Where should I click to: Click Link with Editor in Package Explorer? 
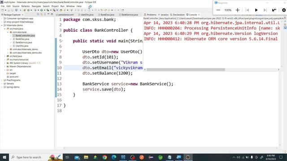pyautogui.click(x=42, y=14)
